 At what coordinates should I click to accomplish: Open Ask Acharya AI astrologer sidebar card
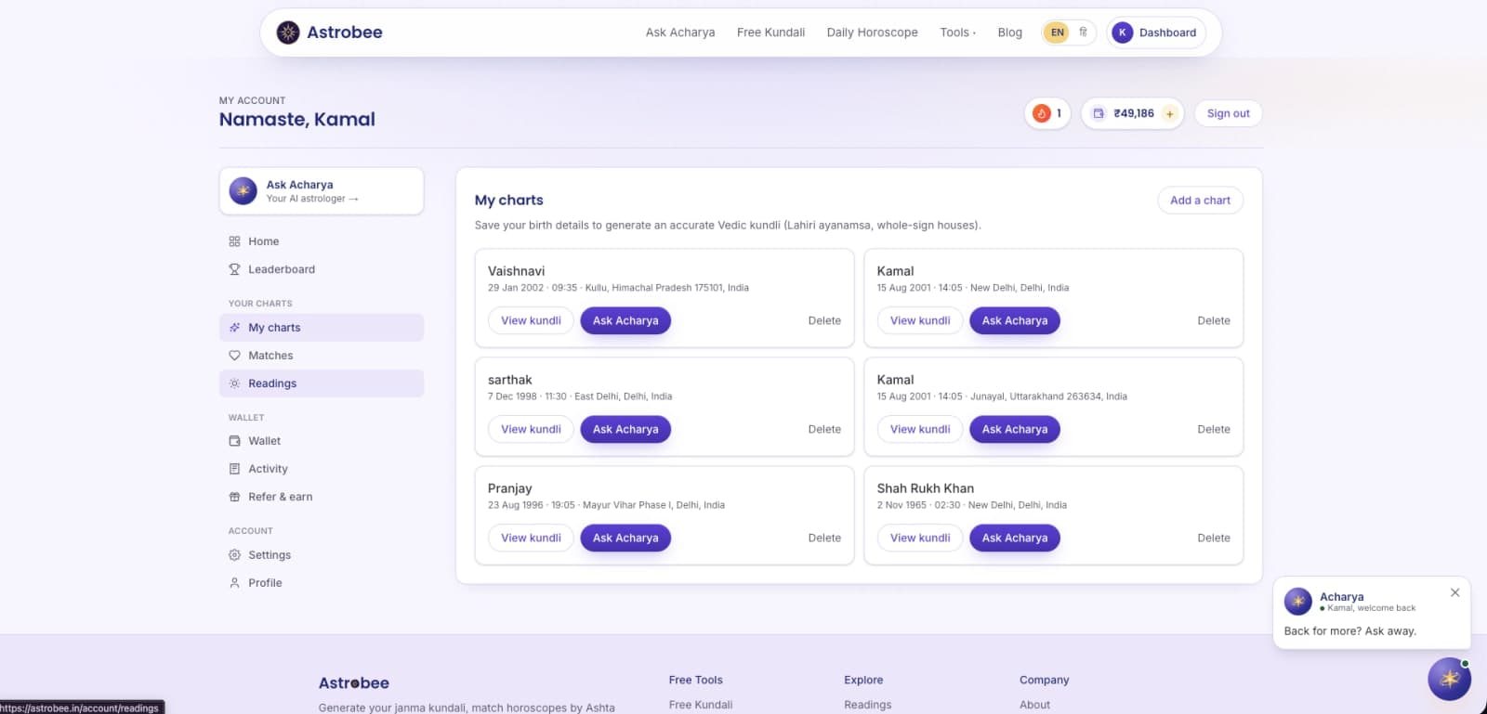[322, 191]
